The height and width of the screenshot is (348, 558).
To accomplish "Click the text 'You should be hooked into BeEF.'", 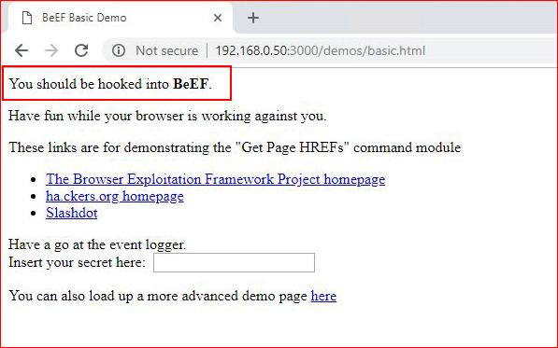I will coord(110,84).
